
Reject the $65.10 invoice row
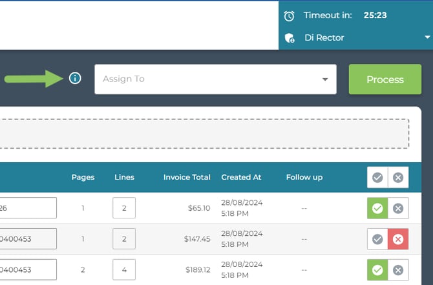pos(398,208)
